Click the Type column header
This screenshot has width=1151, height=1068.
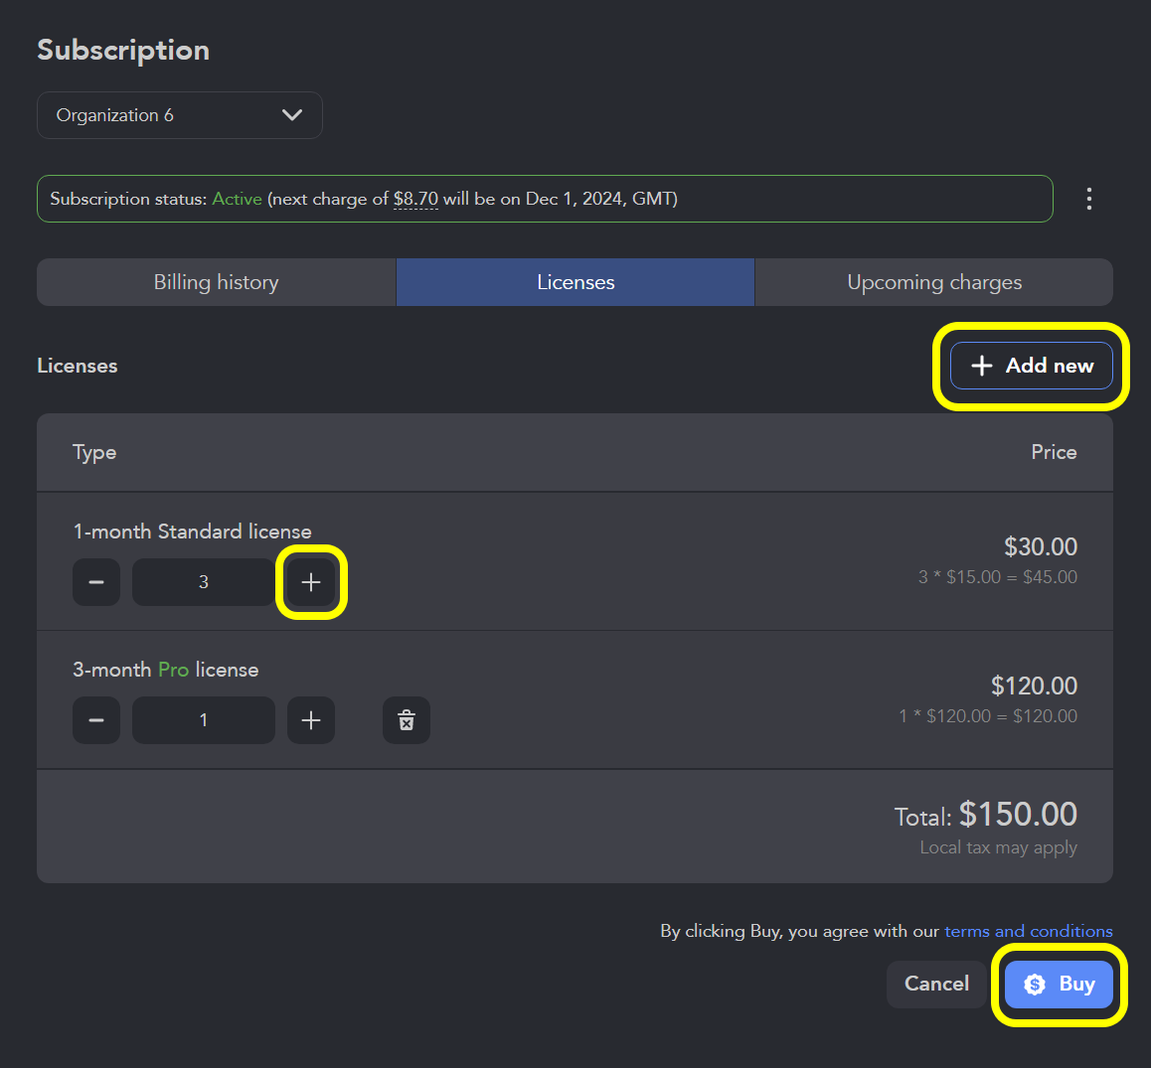pos(94,452)
